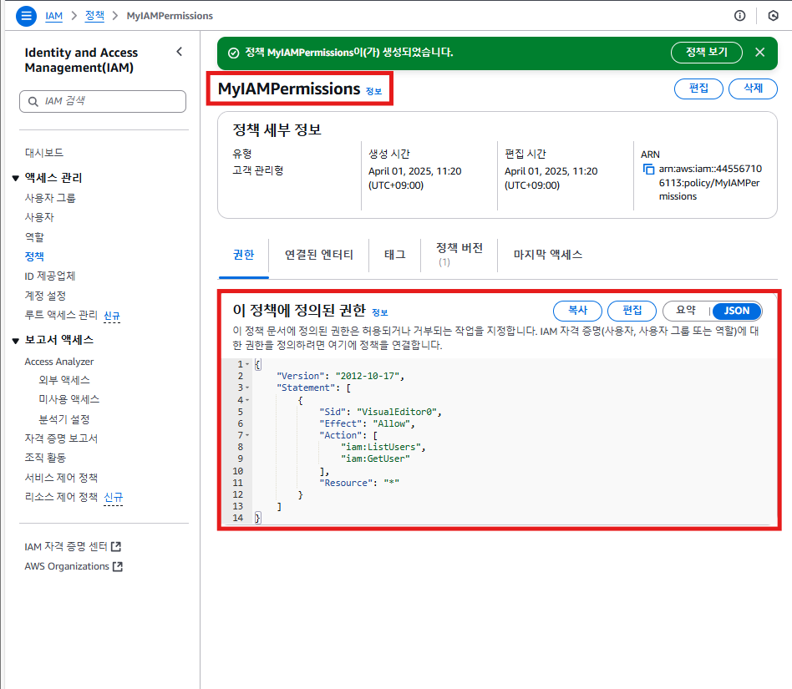Image resolution: width=792 pixels, height=689 pixels.
Task: Click the top 편집 button beside 삭제
Action: (x=698, y=89)
